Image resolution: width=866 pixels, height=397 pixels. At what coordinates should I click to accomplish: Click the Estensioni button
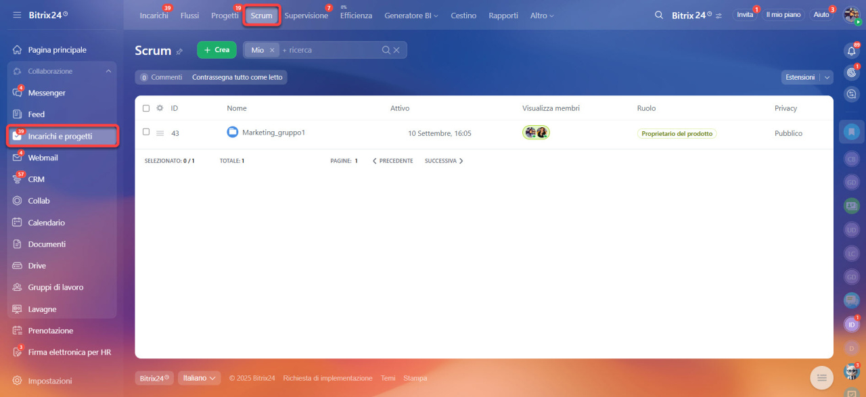pos(800,78)
